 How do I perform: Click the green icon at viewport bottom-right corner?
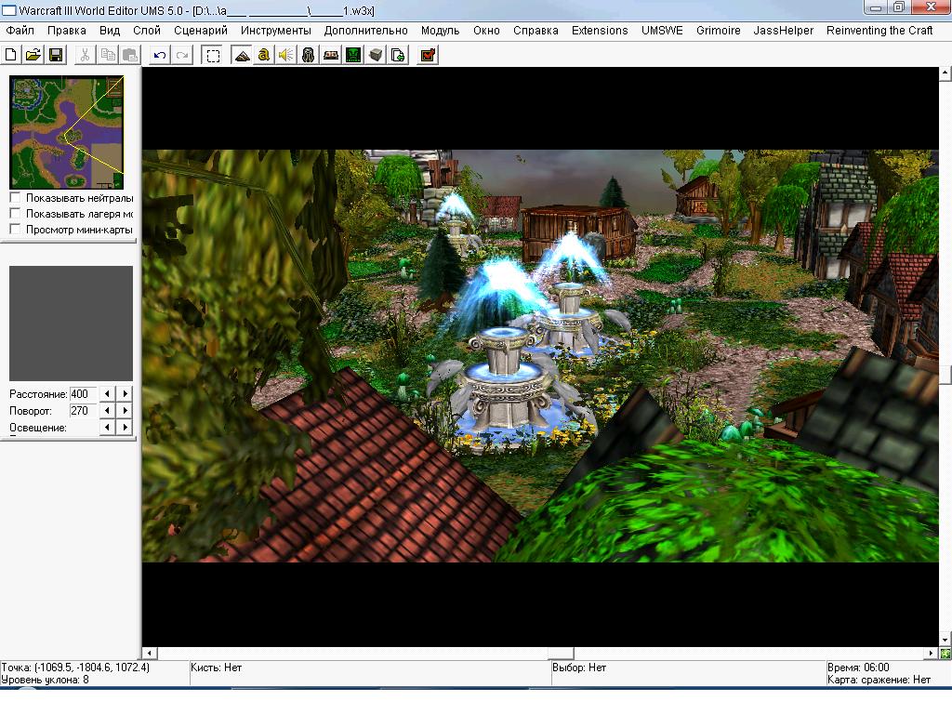pos(945,654)
